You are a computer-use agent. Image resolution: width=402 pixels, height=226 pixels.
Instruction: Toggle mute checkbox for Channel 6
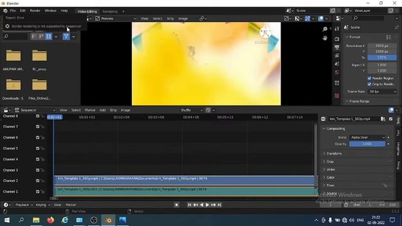(x=38, y=137)
